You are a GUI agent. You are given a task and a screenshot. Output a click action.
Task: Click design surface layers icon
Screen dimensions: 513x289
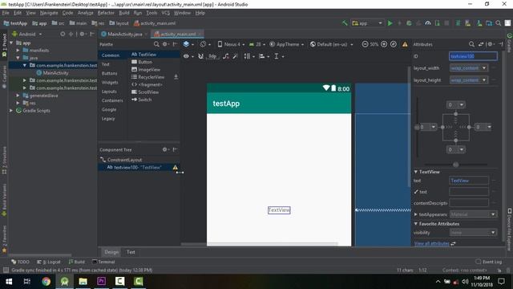click(186, 44)
